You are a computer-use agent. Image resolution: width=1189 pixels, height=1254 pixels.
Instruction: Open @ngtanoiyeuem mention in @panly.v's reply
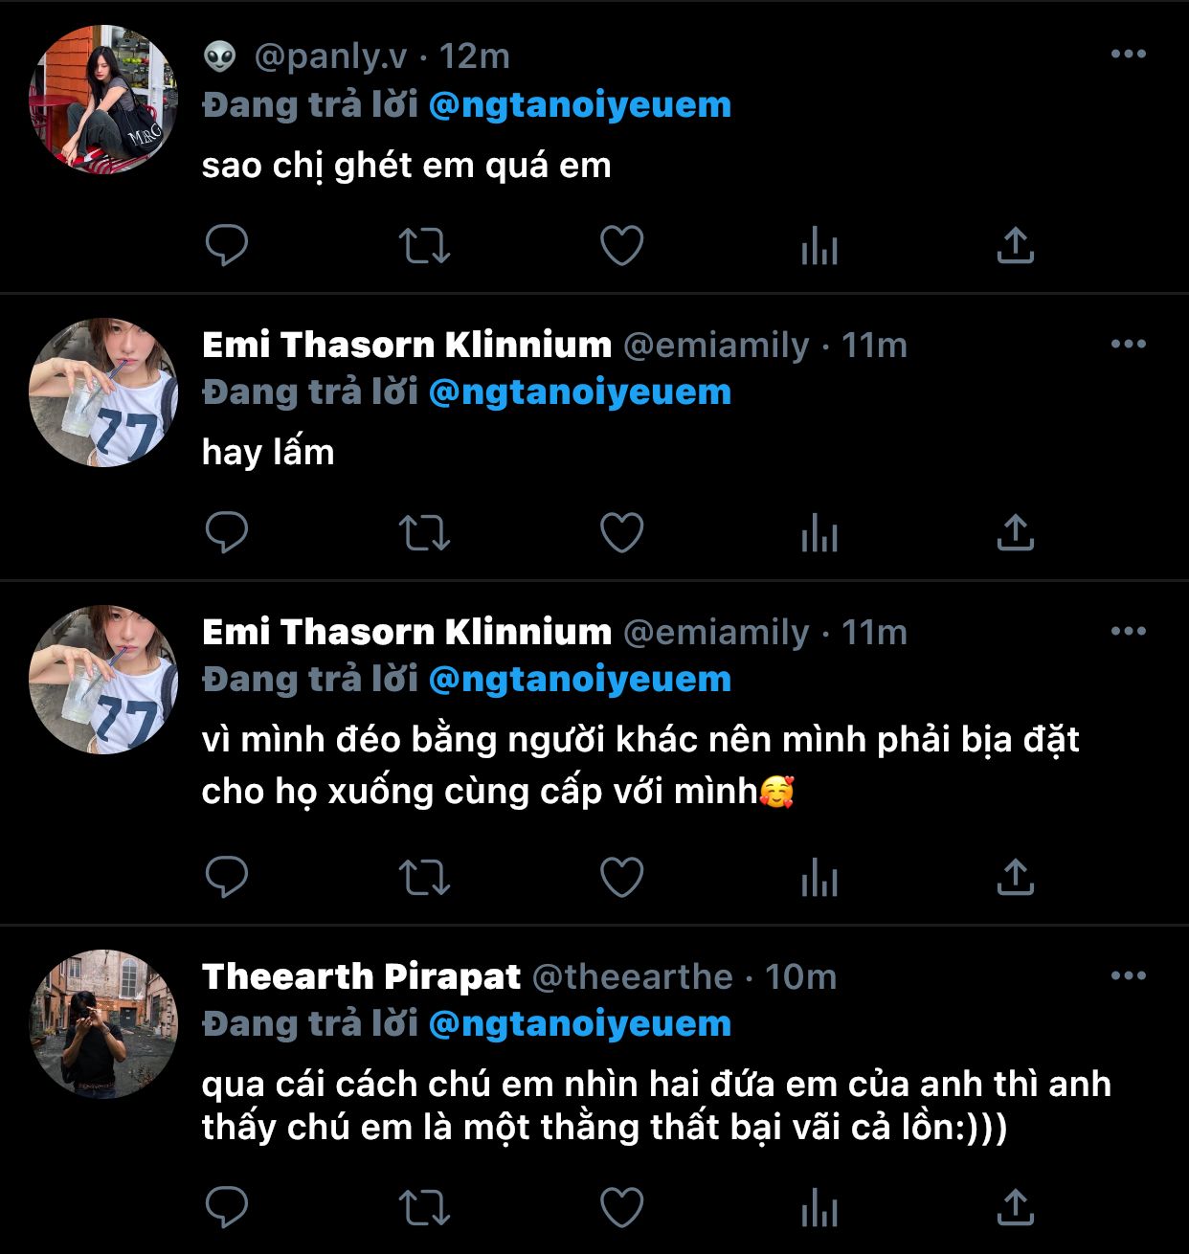(579, 105)
